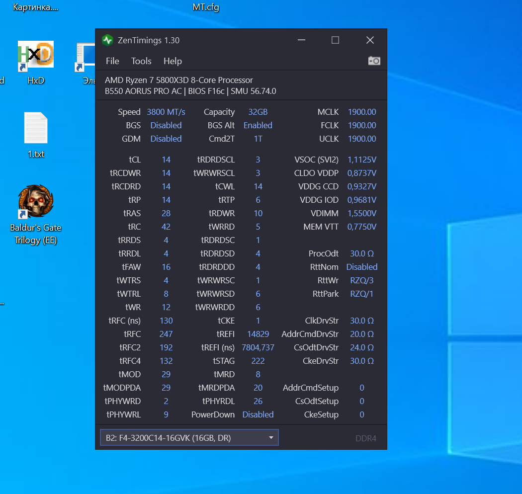Click the AMD Ryzen 7 5800X3D processor line
The height and width of the screenshot is (494, 522).
pyautogui.click(x=179, y=80)
